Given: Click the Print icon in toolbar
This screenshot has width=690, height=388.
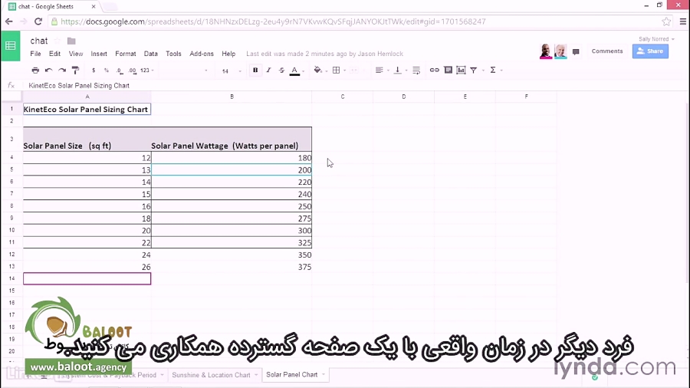Looking at the screenshot, I should (x=35, y=71).
